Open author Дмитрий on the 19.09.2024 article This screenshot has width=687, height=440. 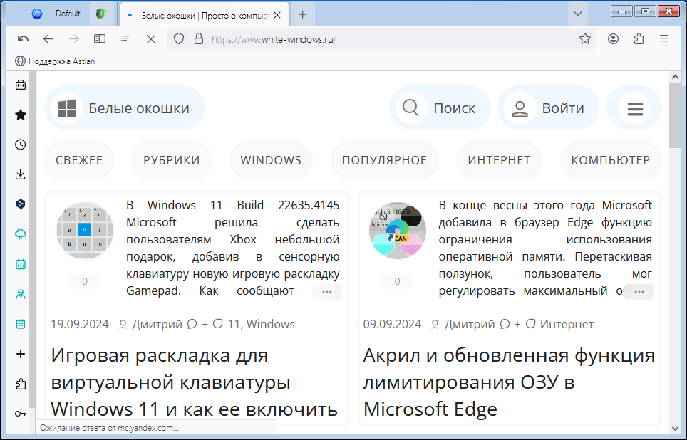click(x=157, y=324)
